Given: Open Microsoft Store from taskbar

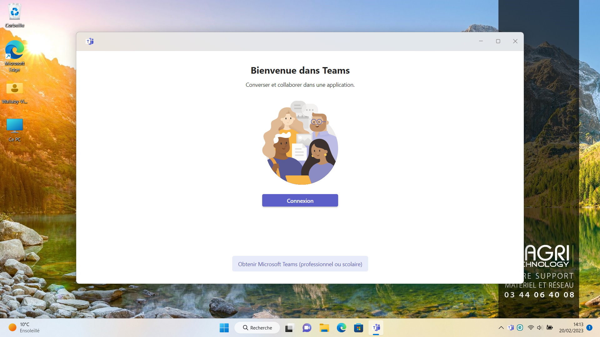Looking at the screenshot, I should (x=358, y=328).
